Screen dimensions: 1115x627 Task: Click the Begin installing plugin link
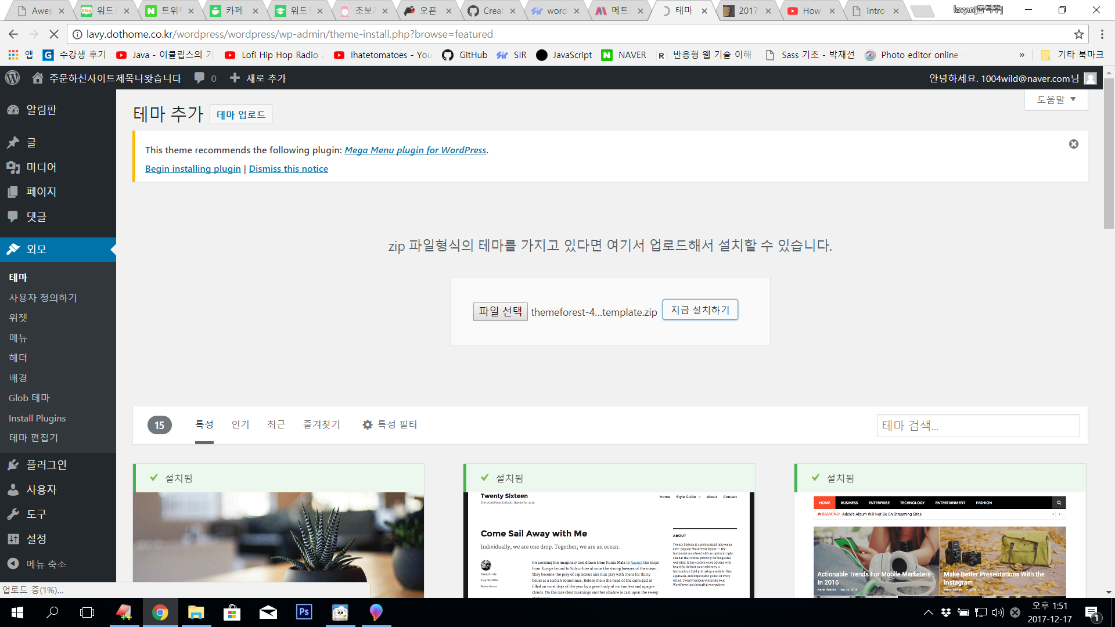(193, 168)
